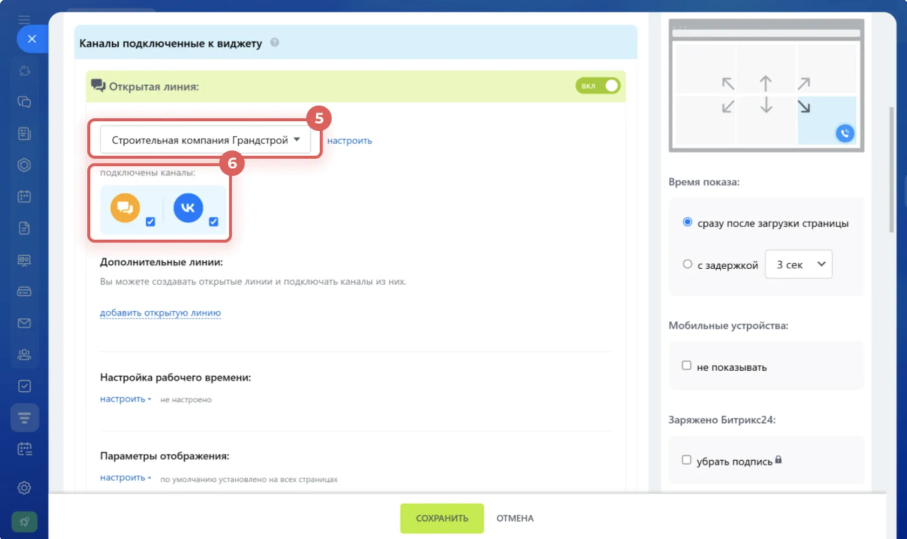Click the ОТМЕНА button
Screen dimensions: 907x539
(x=515, y=518)
